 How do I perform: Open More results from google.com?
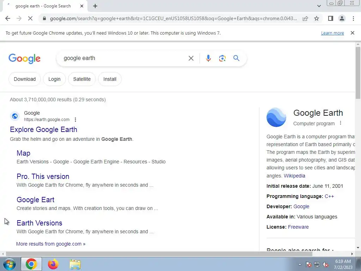pyautogui.click(x=51, y=244)
